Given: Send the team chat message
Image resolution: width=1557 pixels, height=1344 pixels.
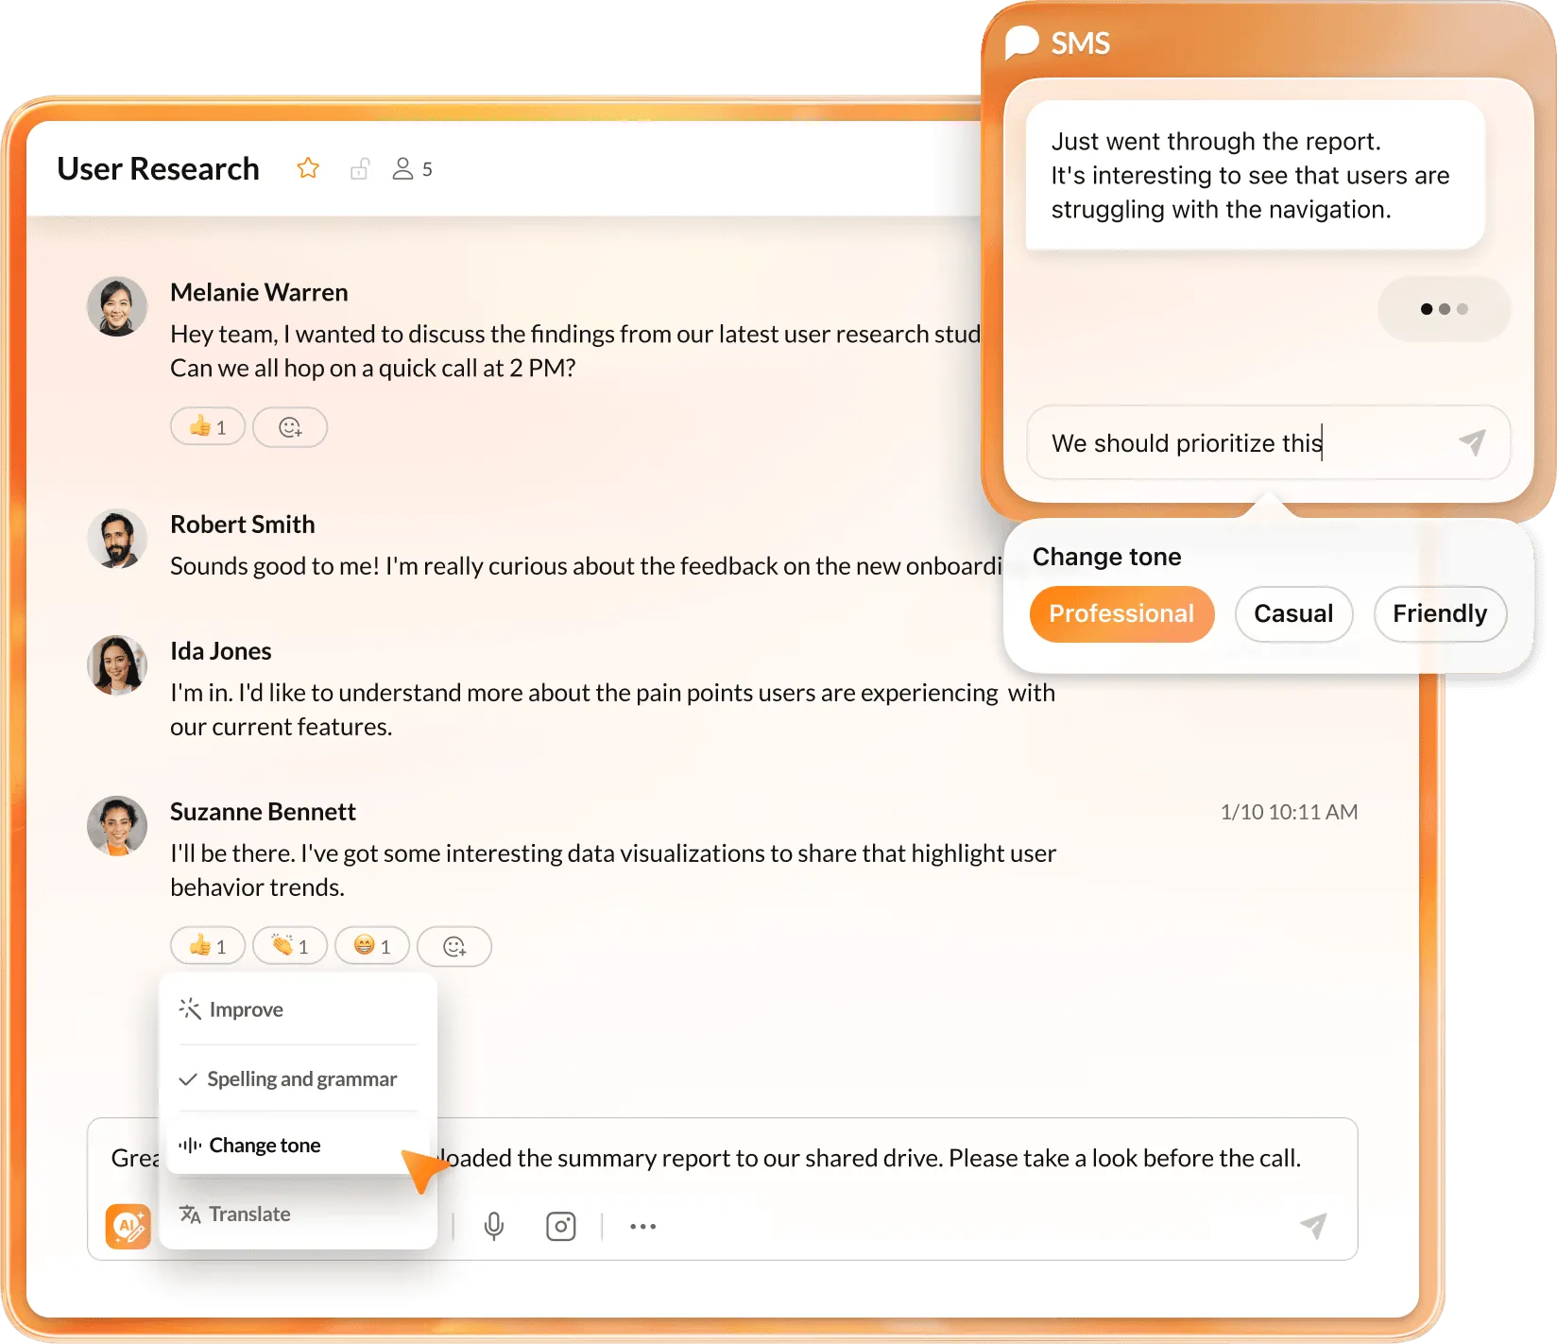Looking at the screenshot, I should [x=1313, y=1226].
